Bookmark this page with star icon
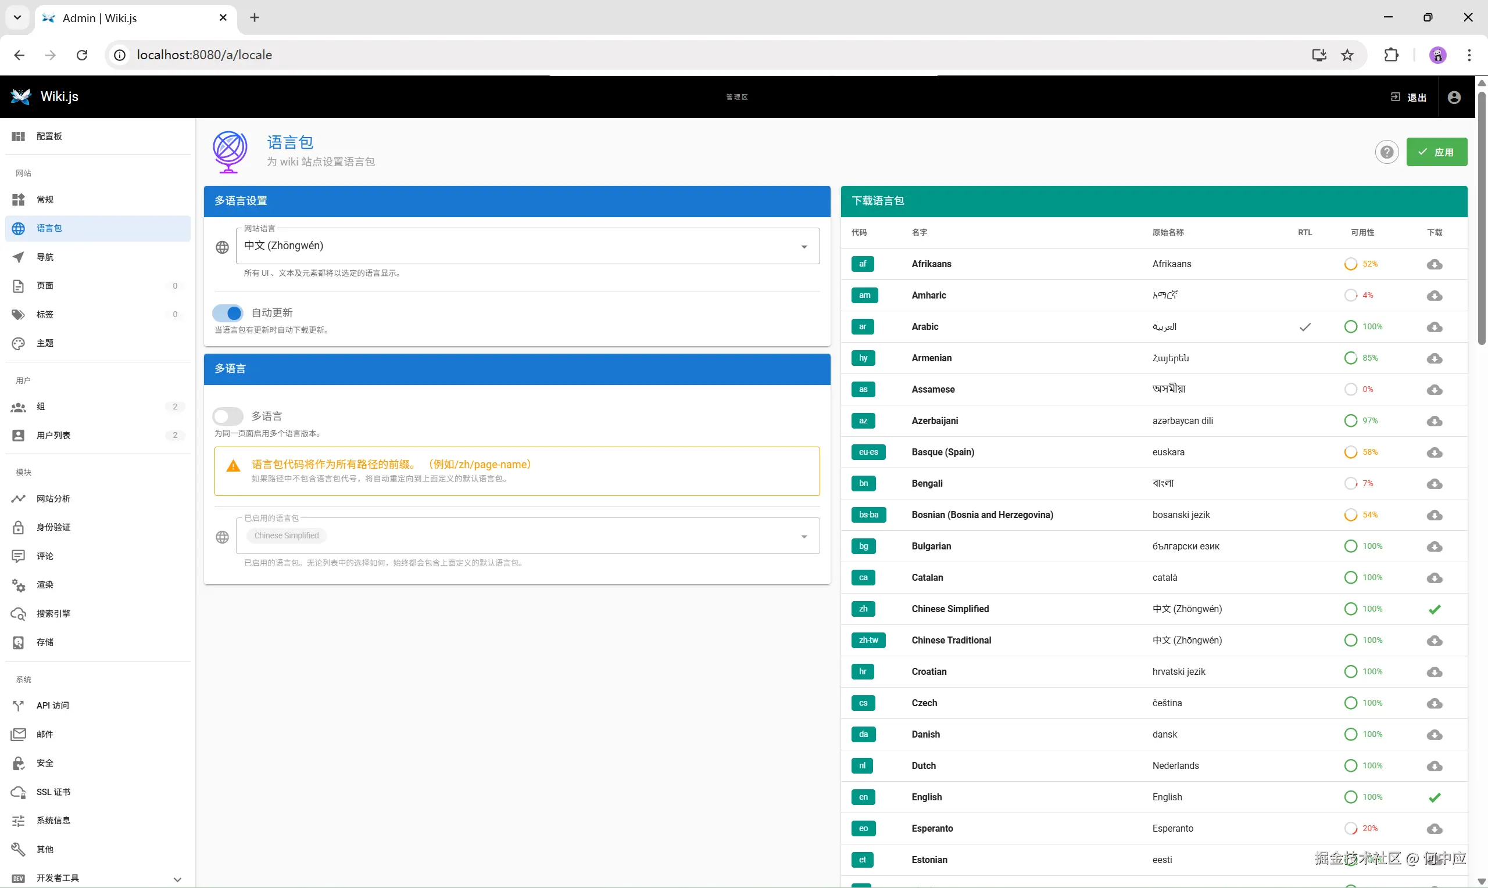The image size is (1488, 888). coord(1347,55)
